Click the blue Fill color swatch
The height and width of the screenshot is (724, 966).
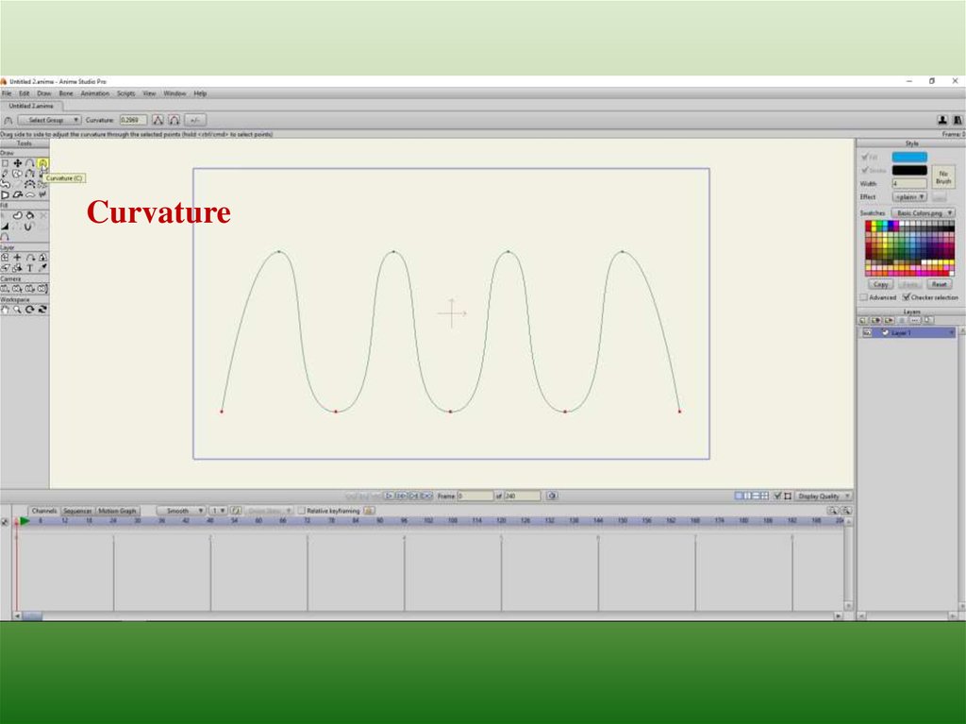click(909, 158)
